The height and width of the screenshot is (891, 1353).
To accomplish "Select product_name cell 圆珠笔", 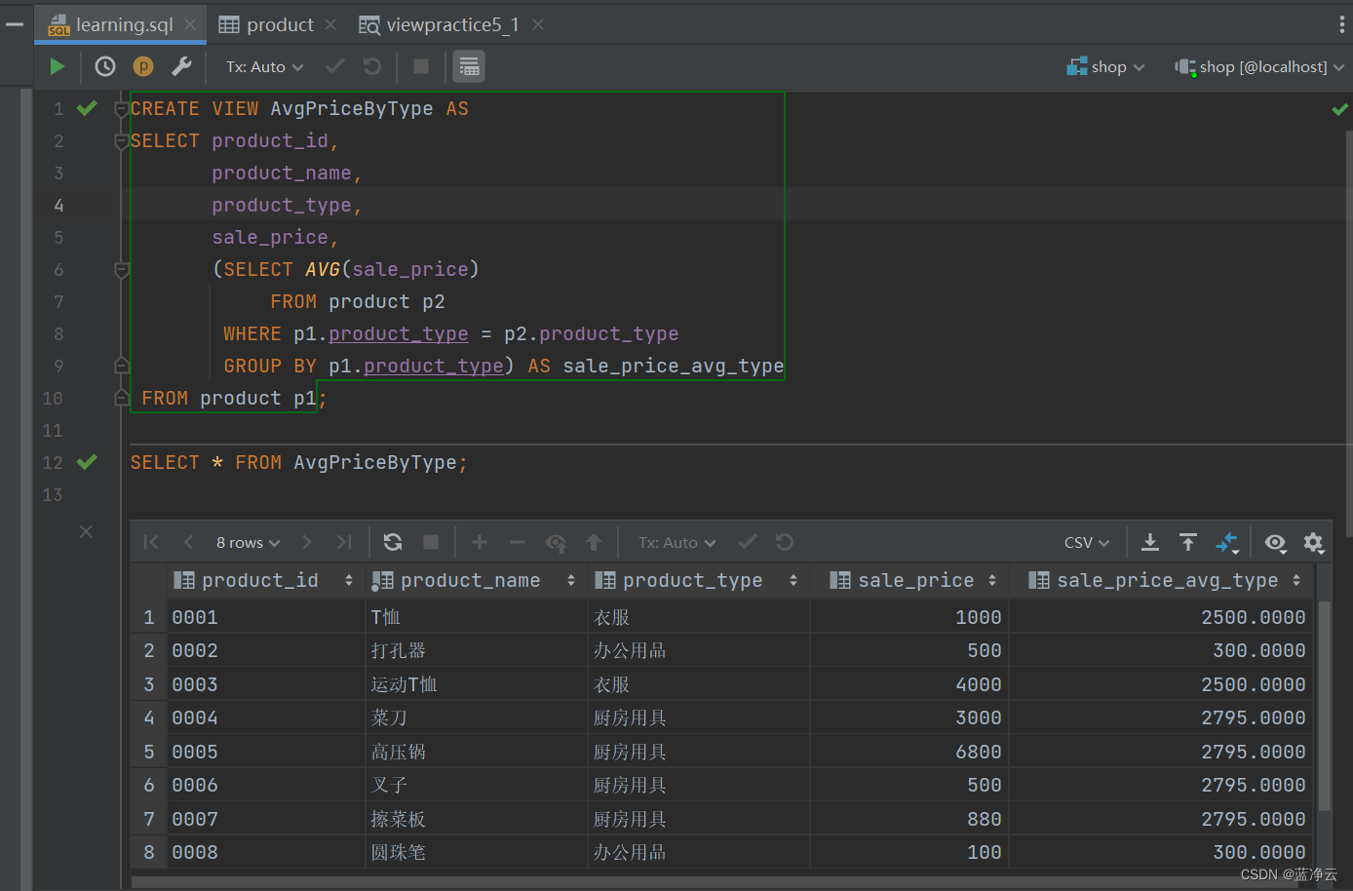I will coord(477,852).
